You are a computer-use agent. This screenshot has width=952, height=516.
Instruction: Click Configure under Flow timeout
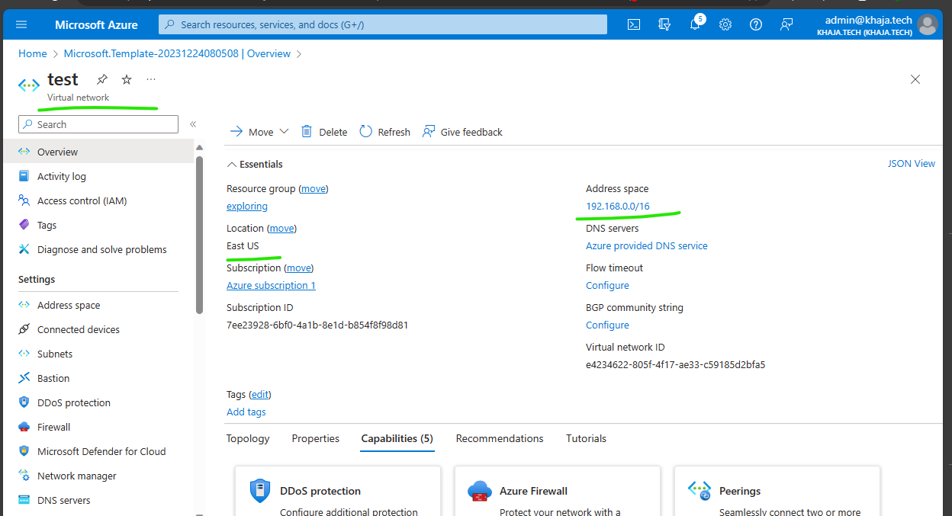pos(607,285)
